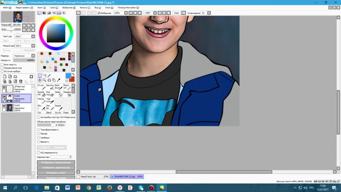Viewport: 341px width, 192px height.
Task: Select the Трансформировать radio option
Action: click(x=39, y=129)
